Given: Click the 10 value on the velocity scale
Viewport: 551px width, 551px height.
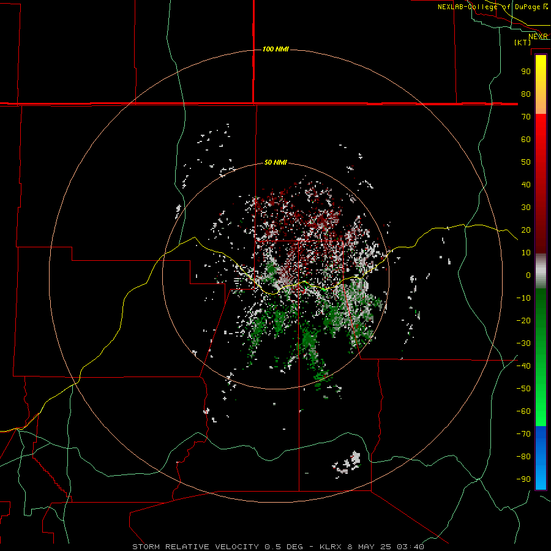Looking at the screenshot, I should 526,253.
